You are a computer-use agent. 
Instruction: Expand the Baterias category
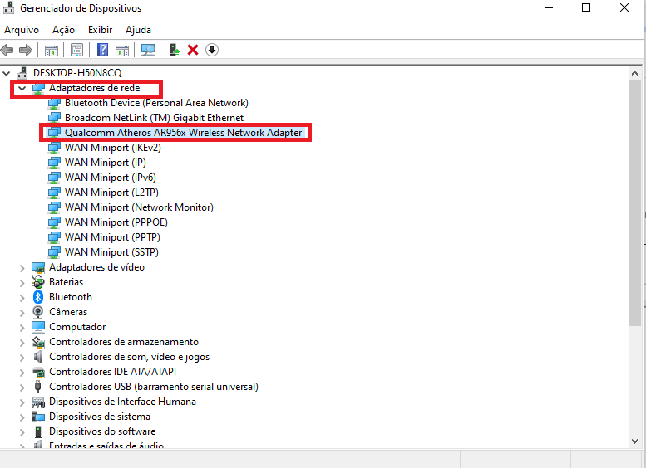click(22, 282)
